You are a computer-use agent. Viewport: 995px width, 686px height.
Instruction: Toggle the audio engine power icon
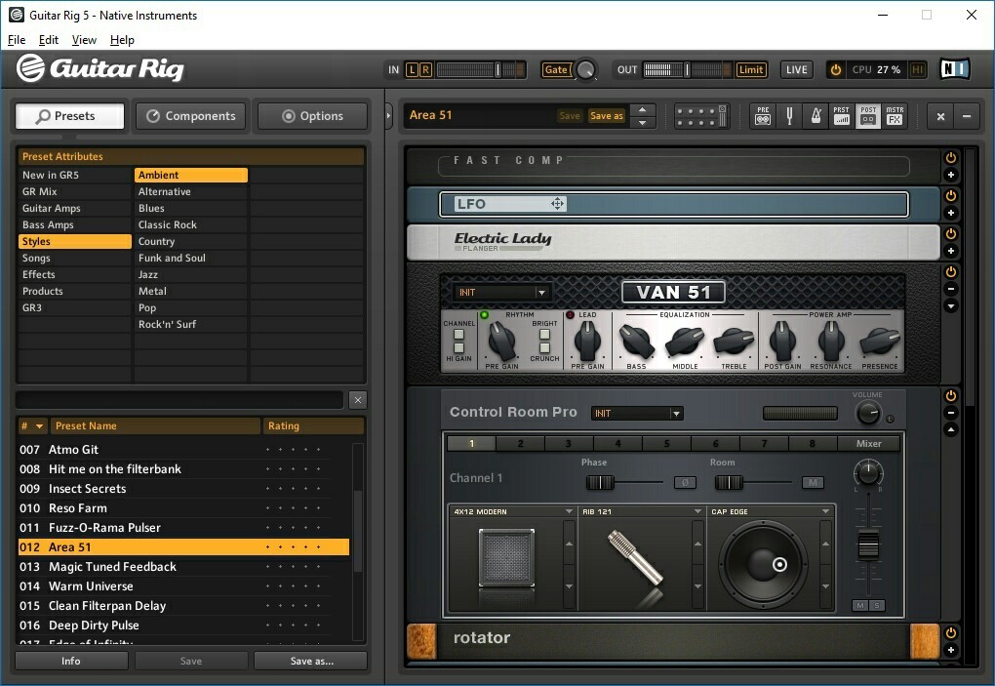click(836, 70)
